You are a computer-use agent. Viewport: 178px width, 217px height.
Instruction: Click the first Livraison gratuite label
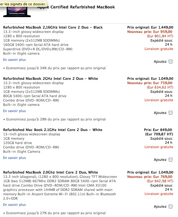[159, 49]
